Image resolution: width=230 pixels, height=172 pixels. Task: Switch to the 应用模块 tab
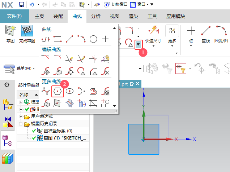click(175, 16)
